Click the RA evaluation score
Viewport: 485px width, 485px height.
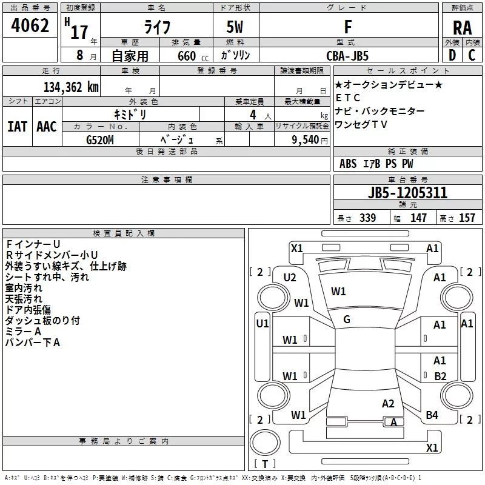point(462,27)
